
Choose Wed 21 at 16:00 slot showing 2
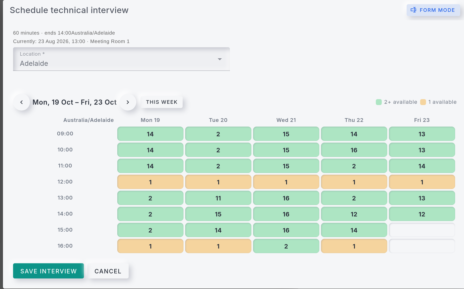[x=286, y=246]
